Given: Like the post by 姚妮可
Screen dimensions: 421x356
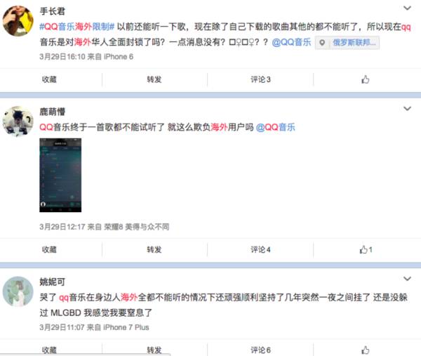Looking at the screenshot, I should coord(365,350).
